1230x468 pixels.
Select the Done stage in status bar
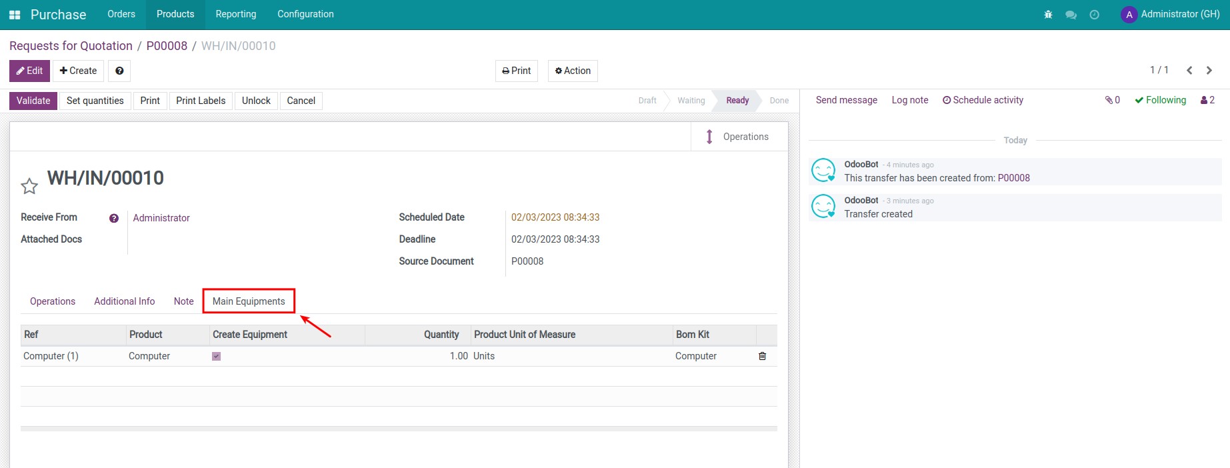(x=779, y=101)
